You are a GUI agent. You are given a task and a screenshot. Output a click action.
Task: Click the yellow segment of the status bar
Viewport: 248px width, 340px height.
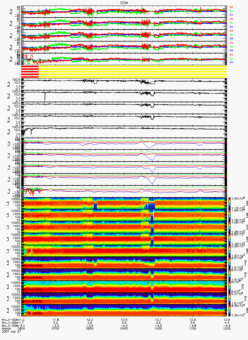tap(132, 72)
